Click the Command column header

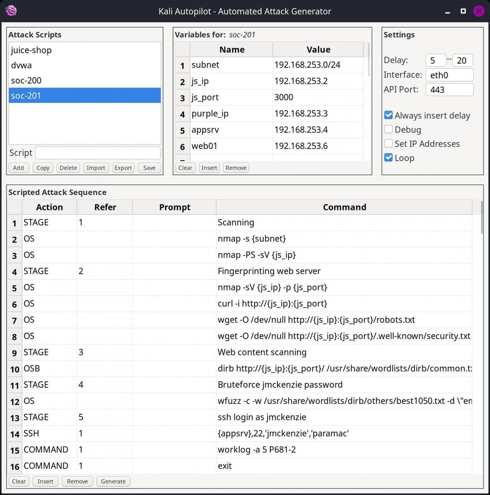pyautogui.click(x=344, y=207)
